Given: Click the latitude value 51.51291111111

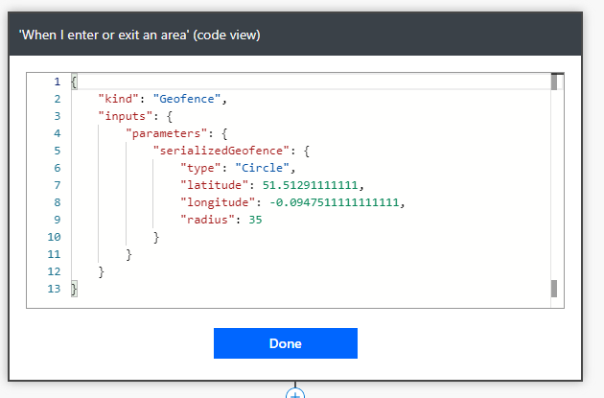Looking at the screenshot, I should point(310,185).
